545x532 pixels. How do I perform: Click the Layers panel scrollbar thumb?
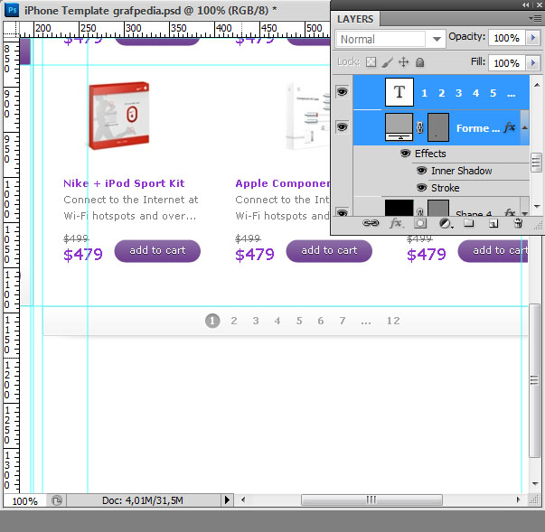click(536, 163)
